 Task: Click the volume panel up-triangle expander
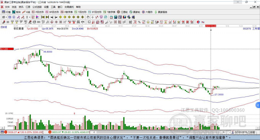tap(2, 128)
